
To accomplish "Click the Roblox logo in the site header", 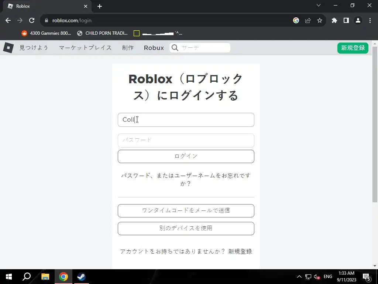I will click(x=8, y=48).
